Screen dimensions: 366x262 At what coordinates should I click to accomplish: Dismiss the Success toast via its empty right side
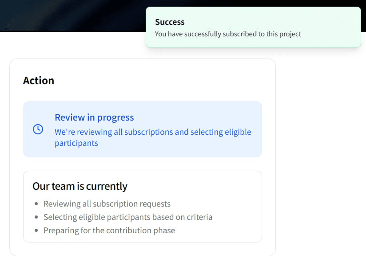coord(338,27)
